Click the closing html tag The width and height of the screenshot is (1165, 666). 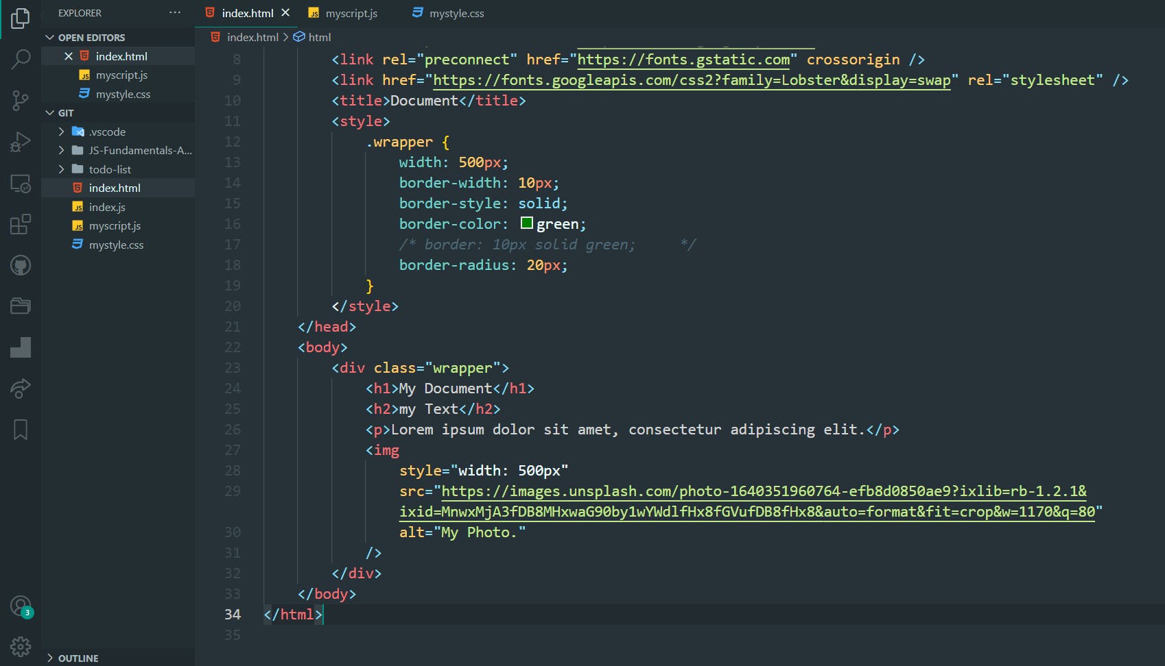click(293, 615)
